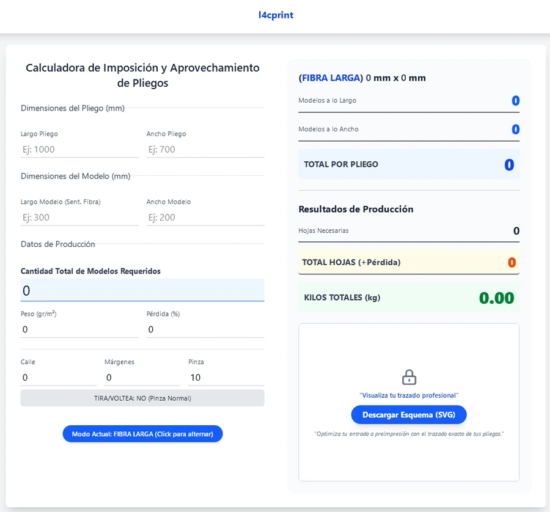Click the Pinza field showing 10
Screen dimensions: 550x512
(x=226, y=378)
